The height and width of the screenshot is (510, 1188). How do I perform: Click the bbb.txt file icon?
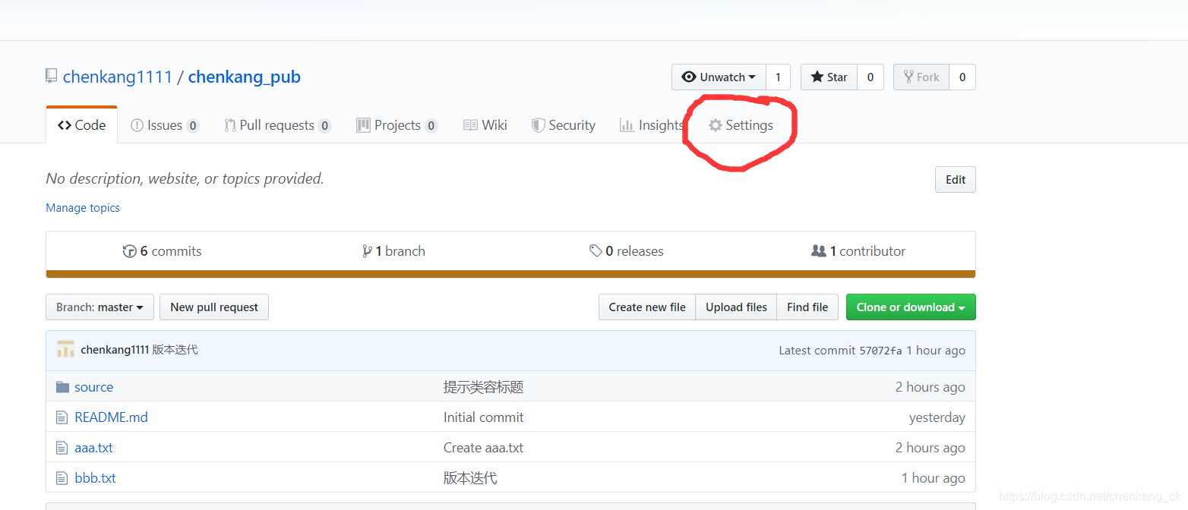[x=62, y=478]
